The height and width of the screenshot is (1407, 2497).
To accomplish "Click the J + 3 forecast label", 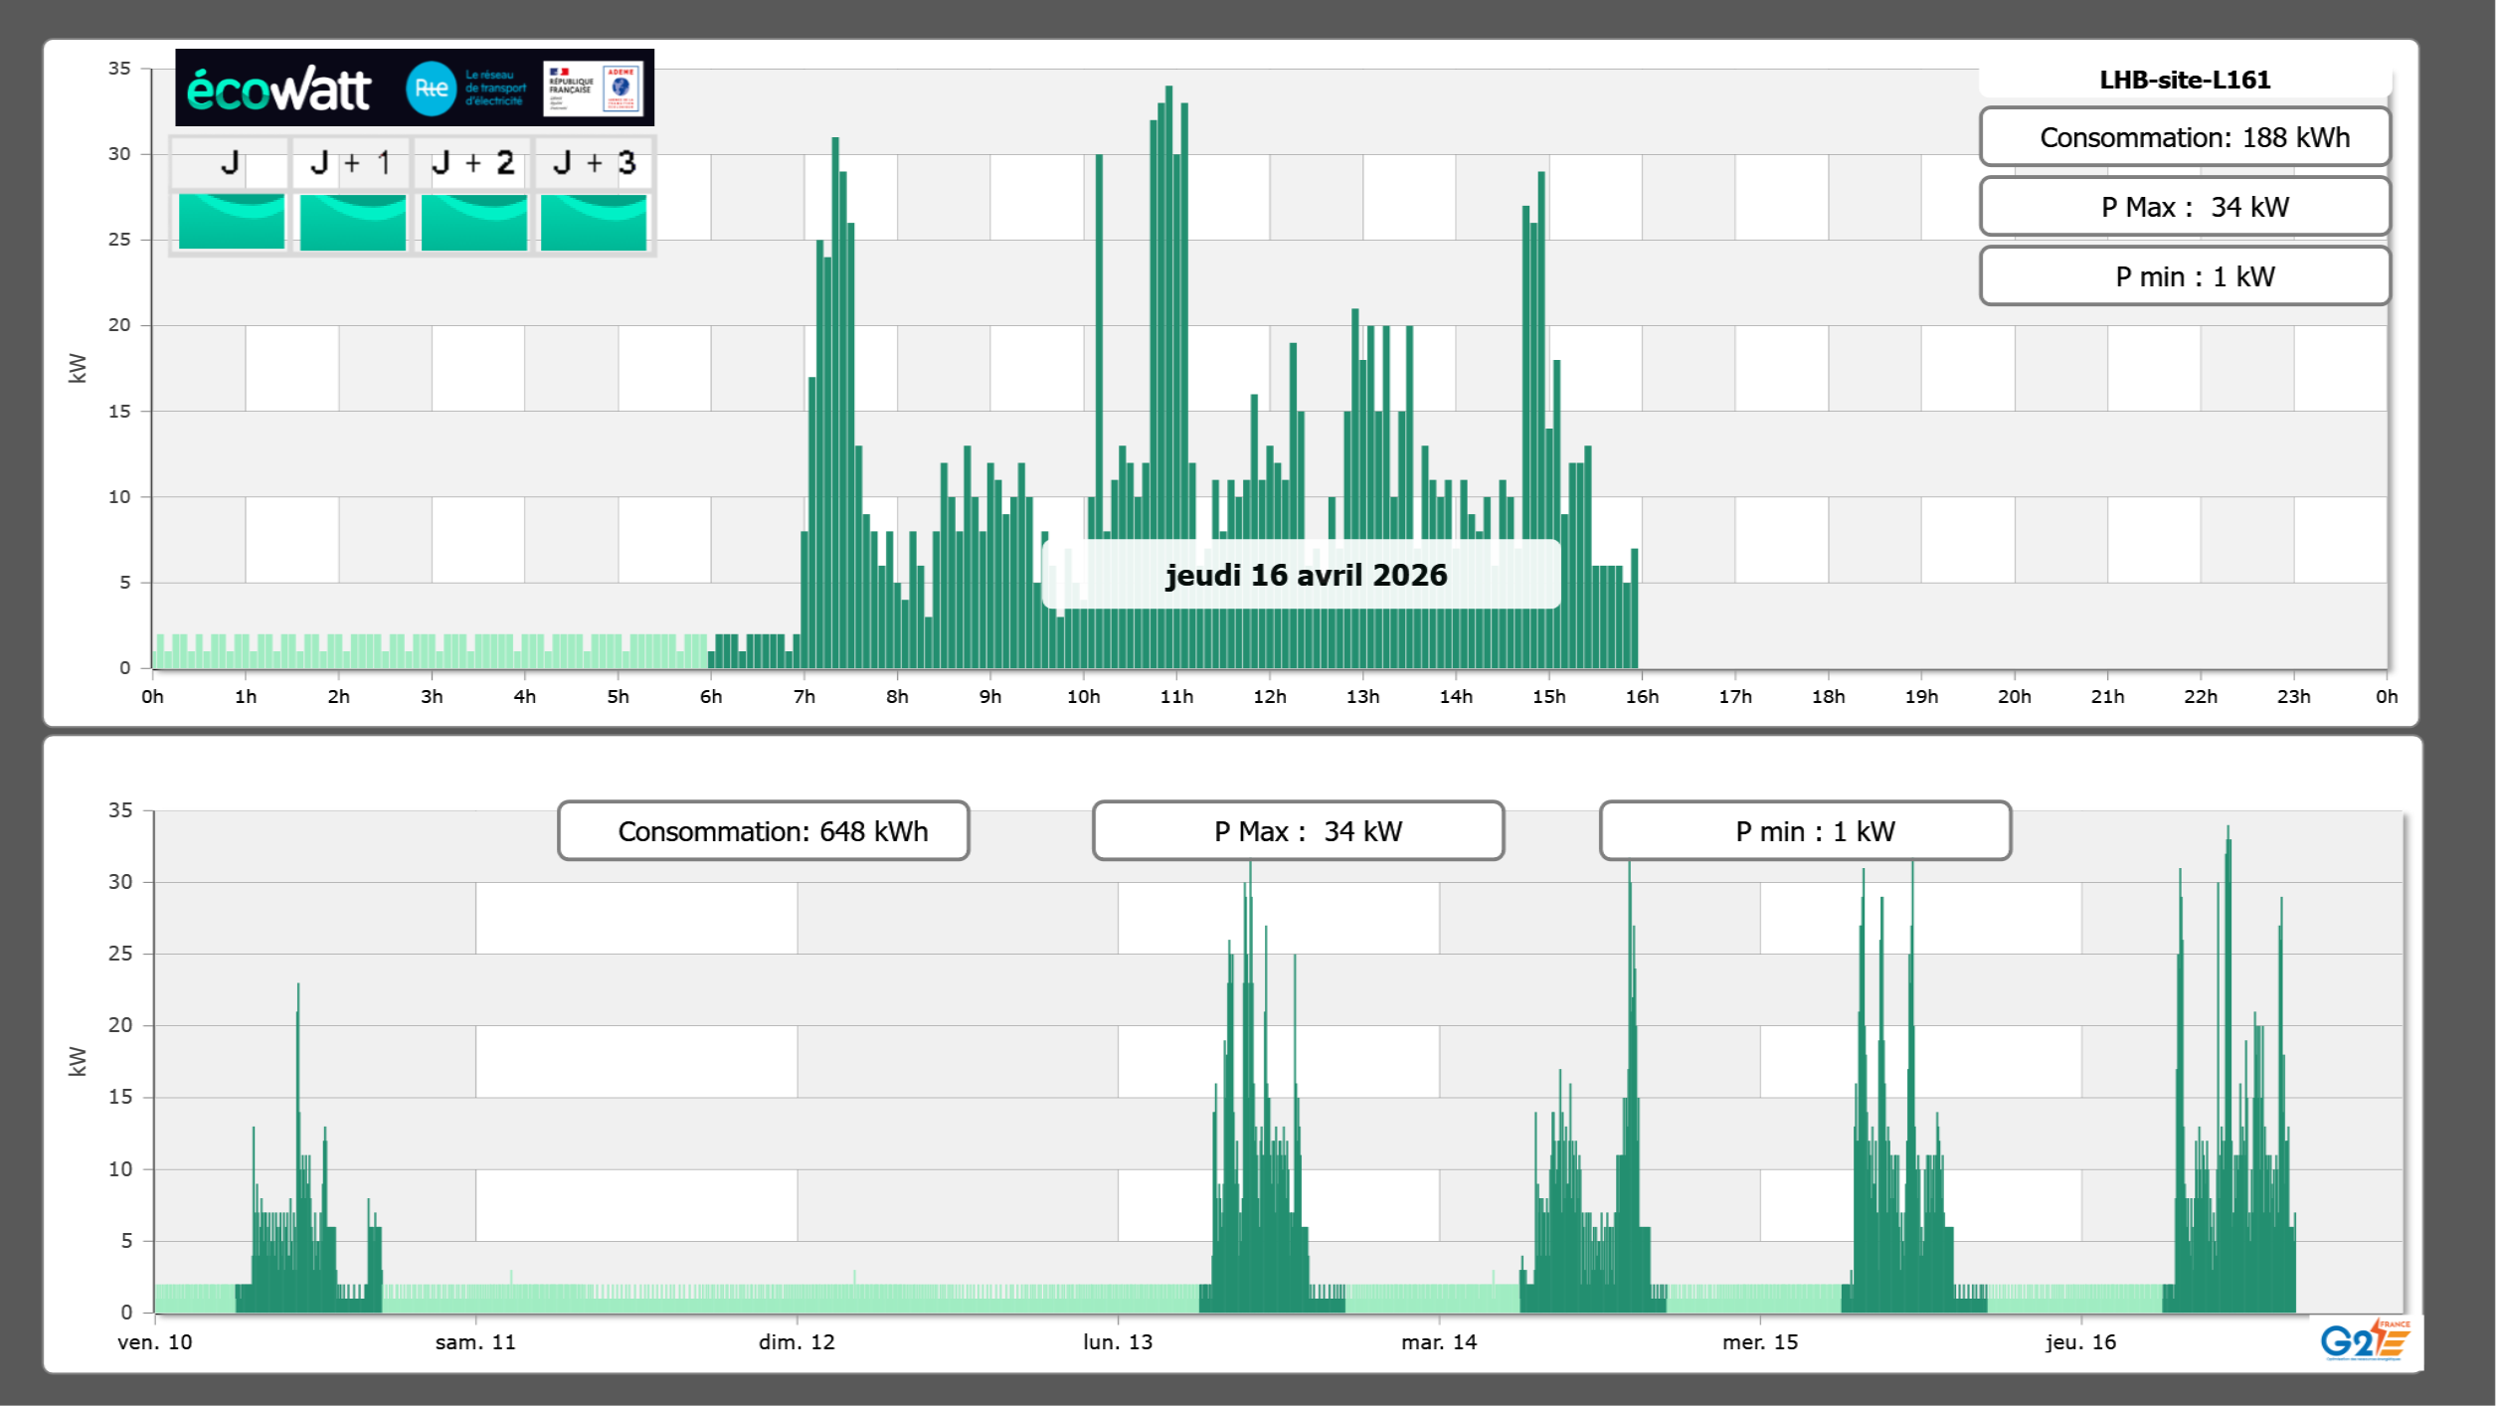I will pyautogui.click(x=594, y=163).
